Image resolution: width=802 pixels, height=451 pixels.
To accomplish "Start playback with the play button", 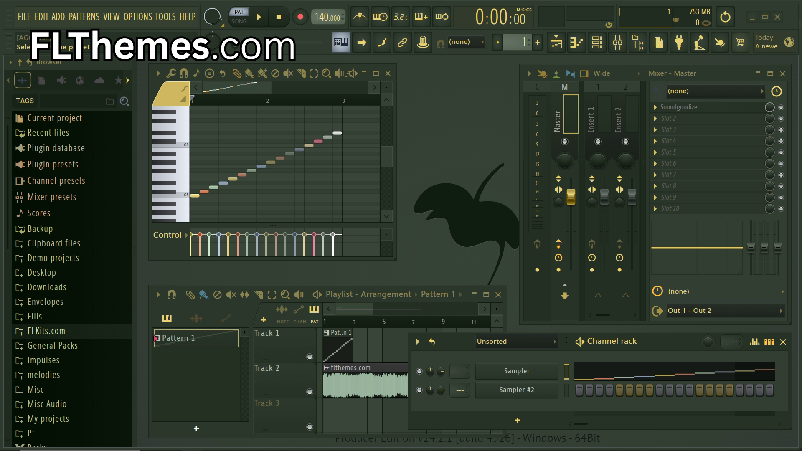I will pos(259,17).
